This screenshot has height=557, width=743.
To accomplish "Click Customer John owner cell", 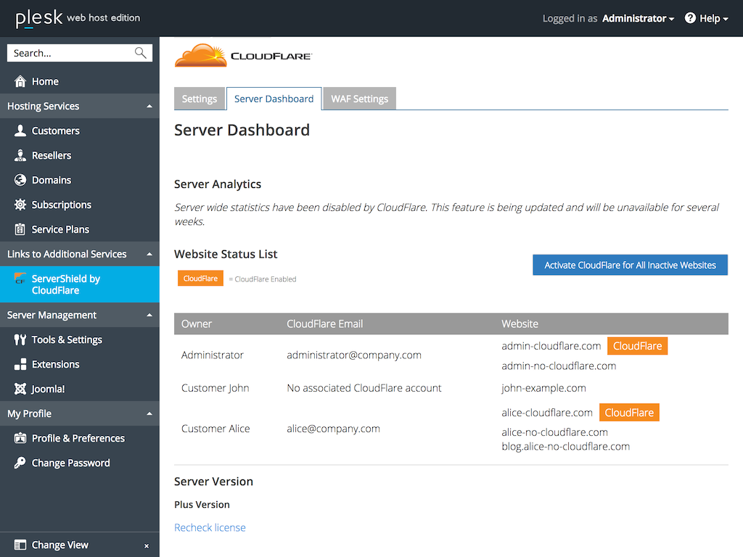I will coord(215,389).
